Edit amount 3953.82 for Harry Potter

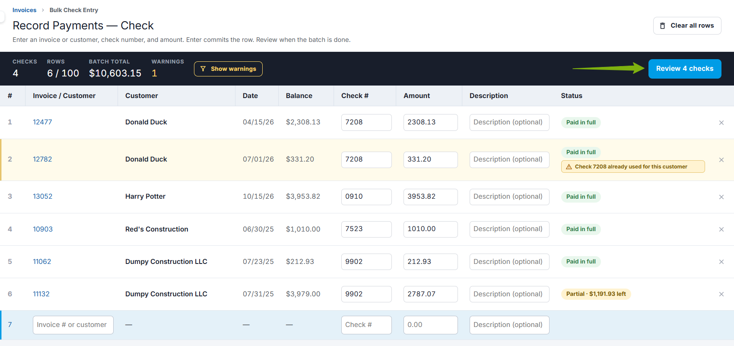click(430, 197)
